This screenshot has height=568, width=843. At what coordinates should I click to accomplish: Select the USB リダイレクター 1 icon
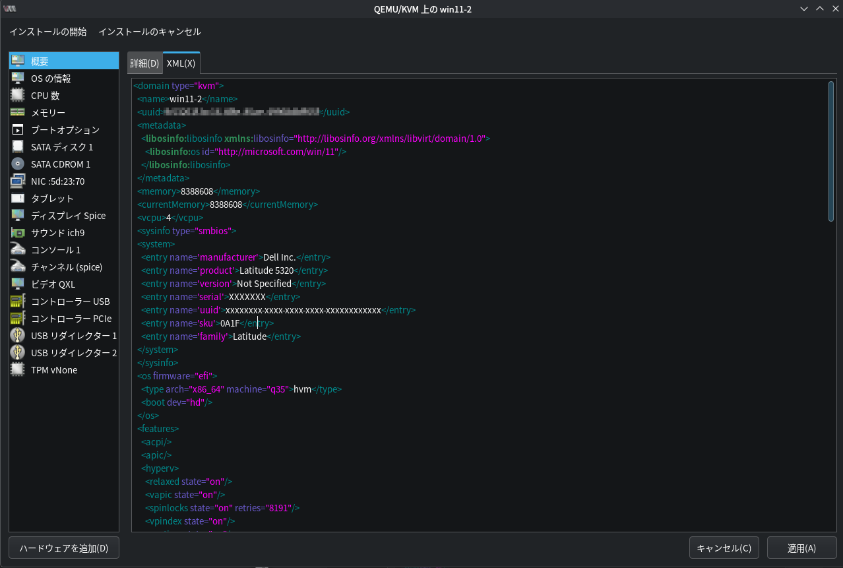click(x=18, y=336)
